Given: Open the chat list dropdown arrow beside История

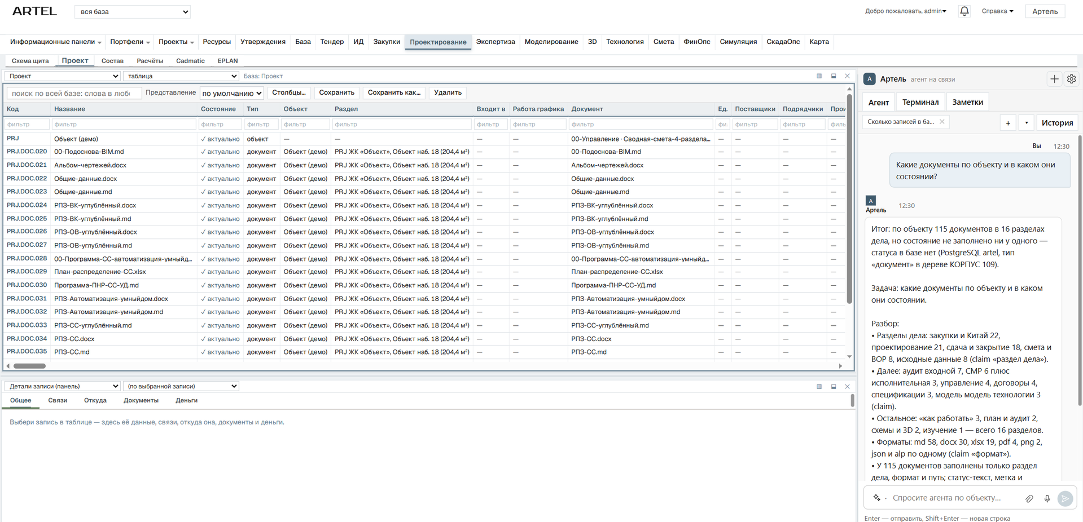Looking at the screenshot, I should (x=1027, y=123).
